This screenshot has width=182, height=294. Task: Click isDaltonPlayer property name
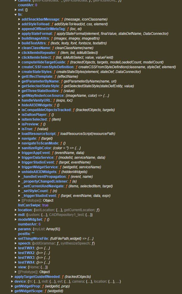point(34,115)
